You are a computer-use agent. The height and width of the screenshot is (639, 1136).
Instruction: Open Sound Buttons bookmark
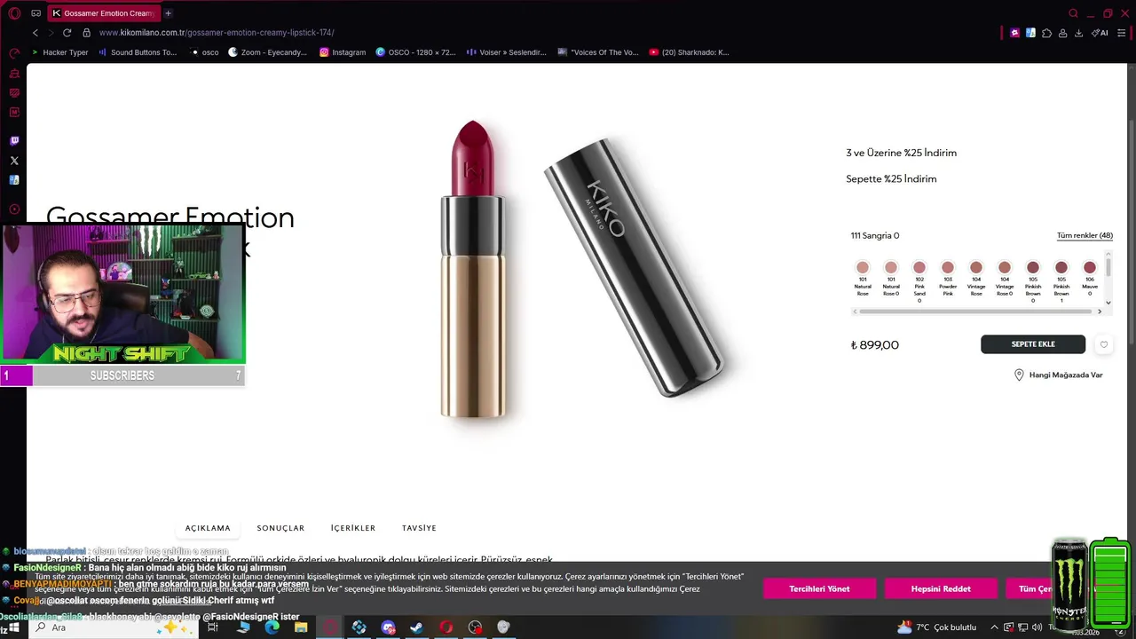click(x=138, y=52)
